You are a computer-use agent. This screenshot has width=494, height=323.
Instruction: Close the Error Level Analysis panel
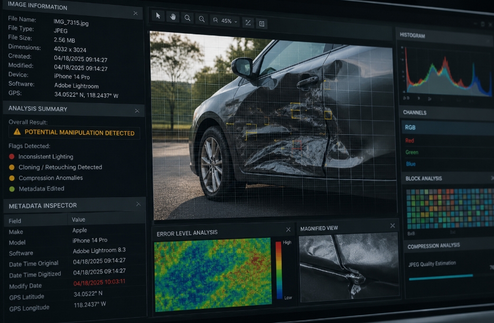[x=288, y=230]
